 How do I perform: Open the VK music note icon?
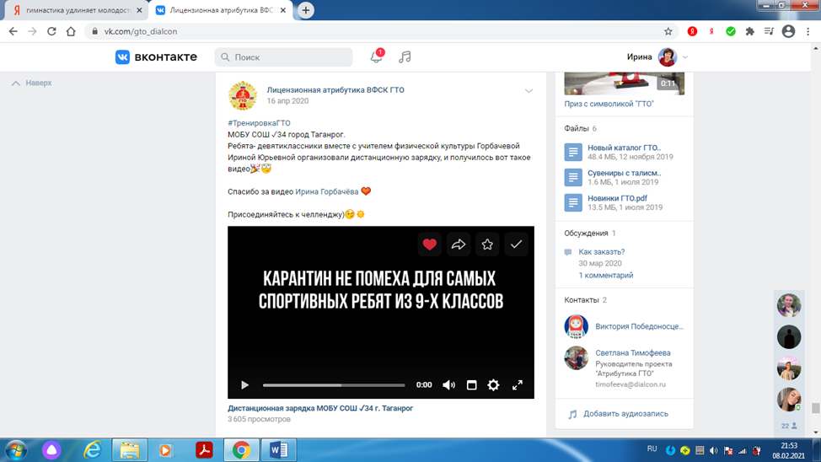coord(405,56)
